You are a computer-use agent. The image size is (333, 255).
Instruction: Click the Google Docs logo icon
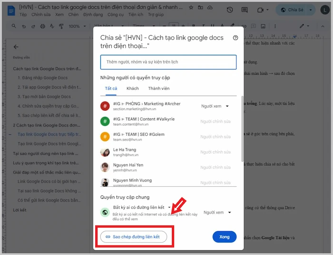[x=10, y=10]
